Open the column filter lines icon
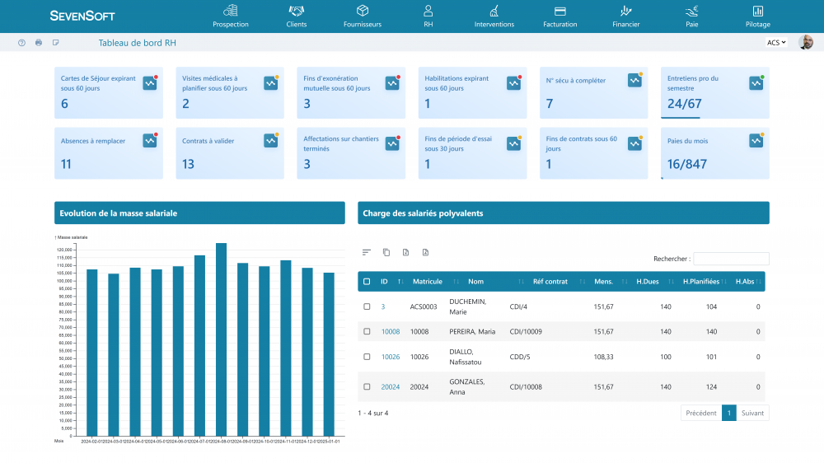 pos(367,252)
